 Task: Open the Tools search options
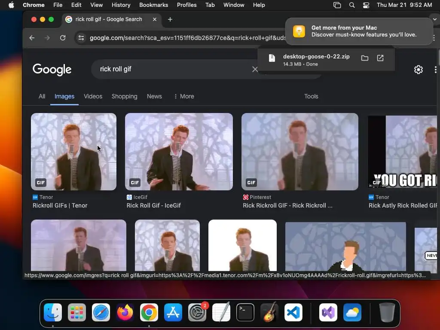[311, 96]
